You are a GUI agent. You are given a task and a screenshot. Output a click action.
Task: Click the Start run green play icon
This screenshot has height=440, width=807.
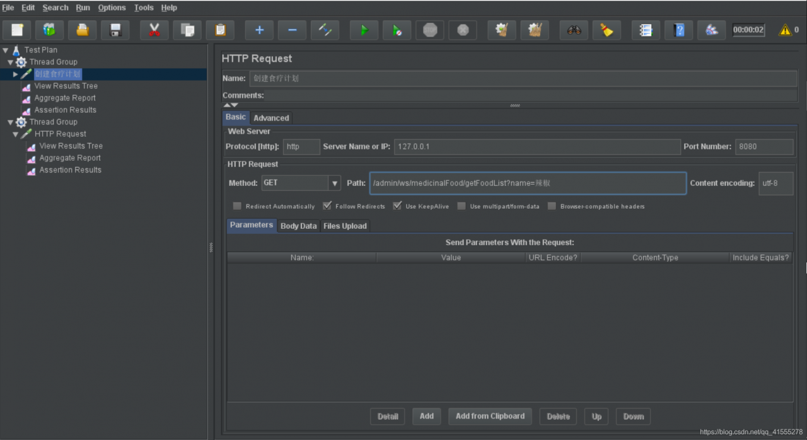tap(364, 30)
